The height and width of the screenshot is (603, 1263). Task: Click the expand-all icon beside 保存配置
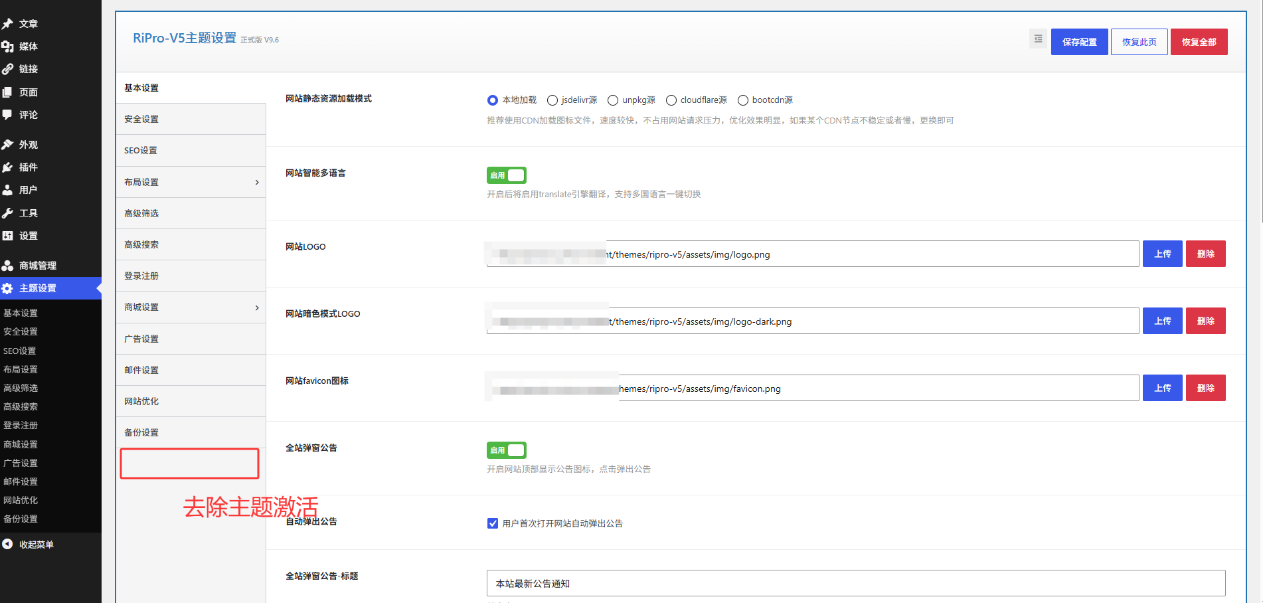[1038, 39]
